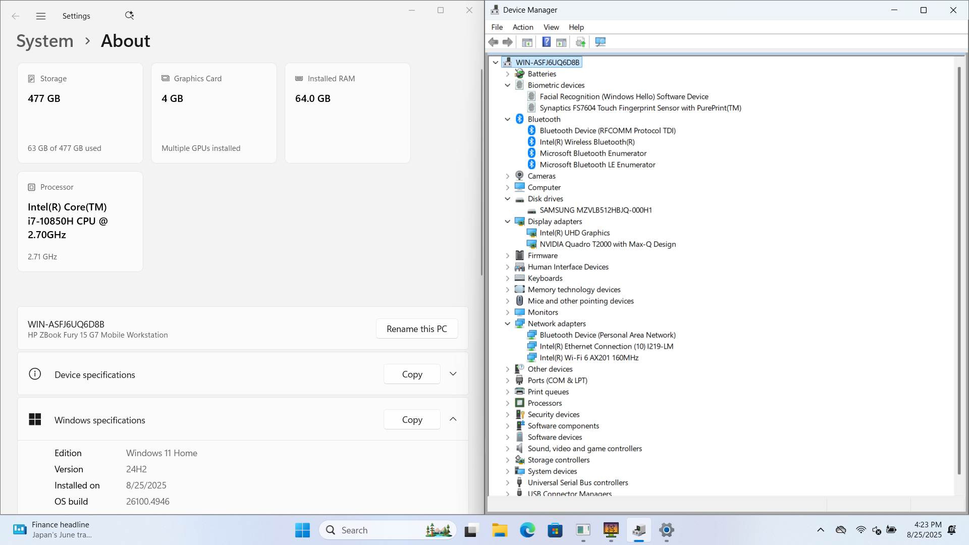Select Intel(R) Ethernet Connection (10) I219-LM

(x=606, y=347)
